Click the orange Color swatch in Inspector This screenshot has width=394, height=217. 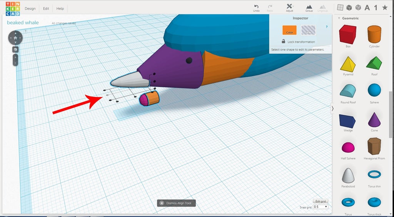289,30
